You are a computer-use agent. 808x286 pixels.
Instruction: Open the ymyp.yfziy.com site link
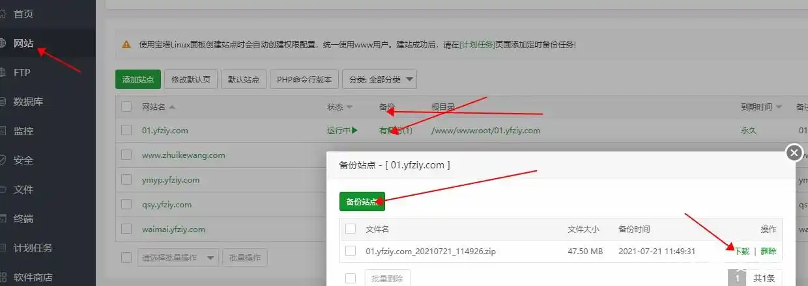pos(170,180)
